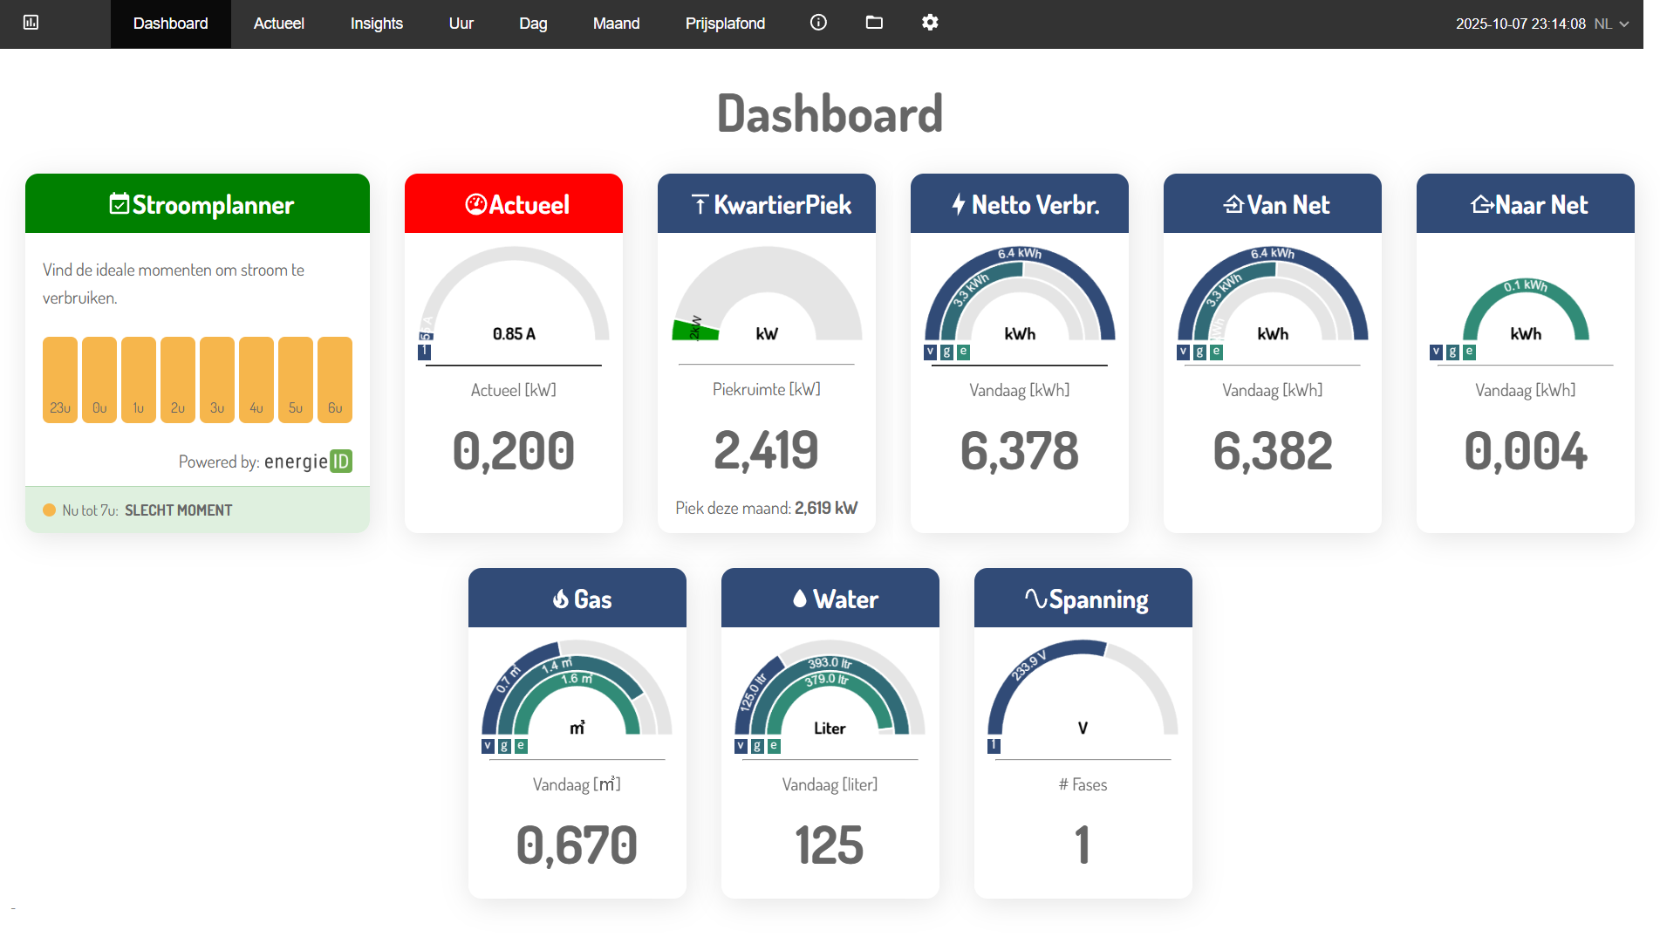Click the speedometer icon in the Actueel header
Screen dimensions: 1660x951
(475, 204)
